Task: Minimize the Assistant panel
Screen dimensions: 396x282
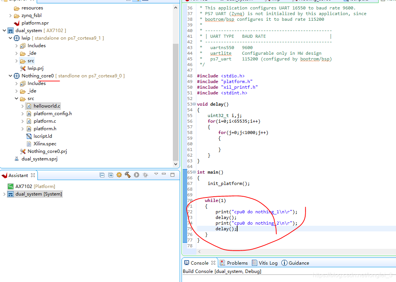Action: [x=164, y=174]
